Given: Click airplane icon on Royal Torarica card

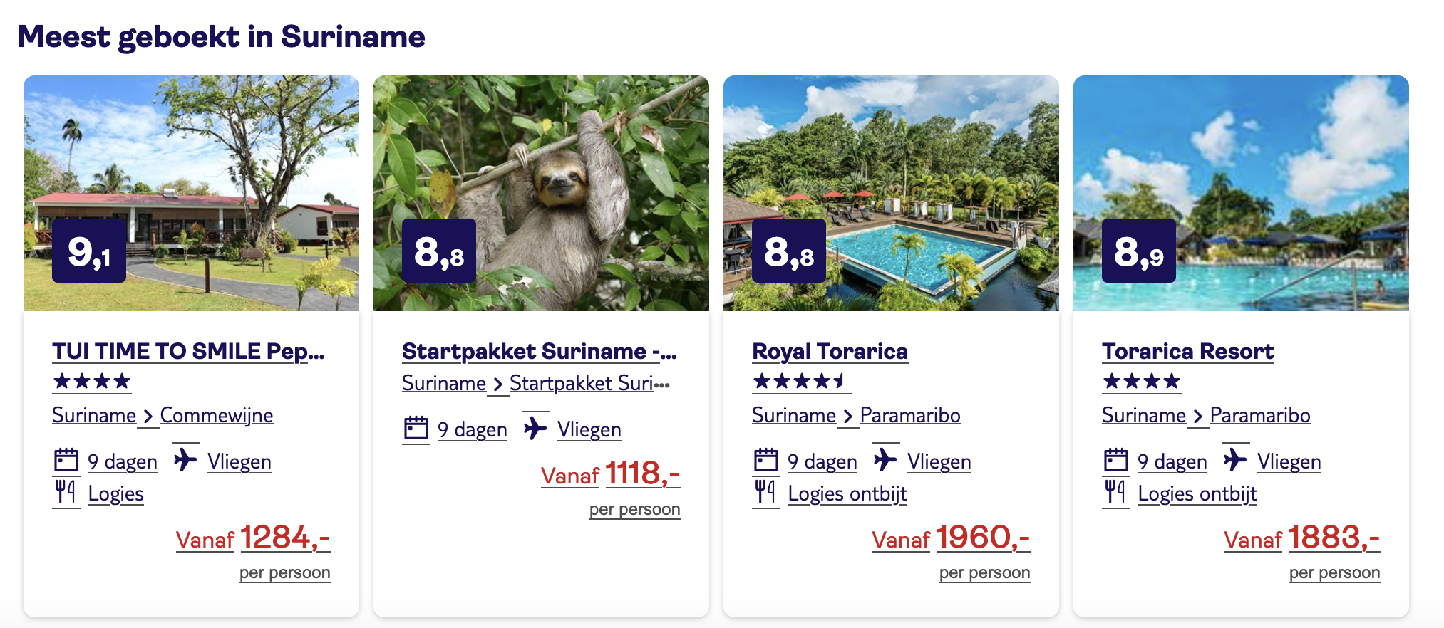Looking at the screenshot, I should click(x=885, y=459).
